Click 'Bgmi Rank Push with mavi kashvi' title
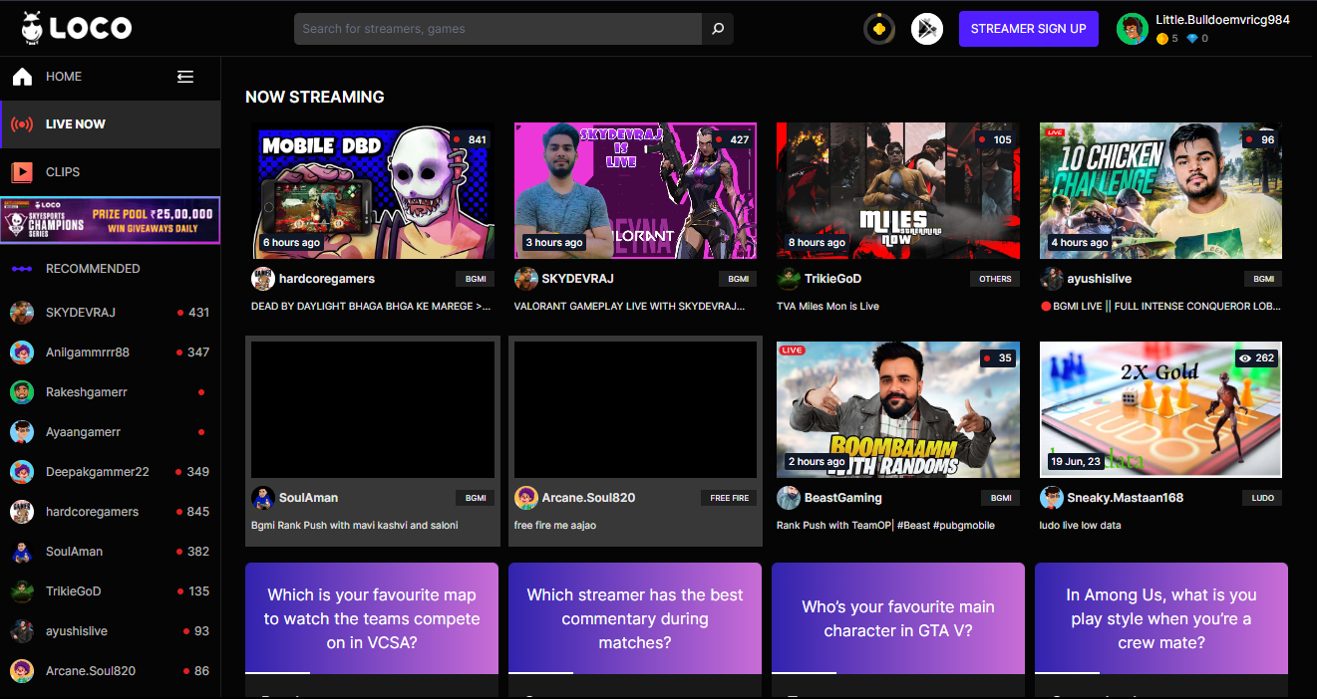 click(355, 526)
